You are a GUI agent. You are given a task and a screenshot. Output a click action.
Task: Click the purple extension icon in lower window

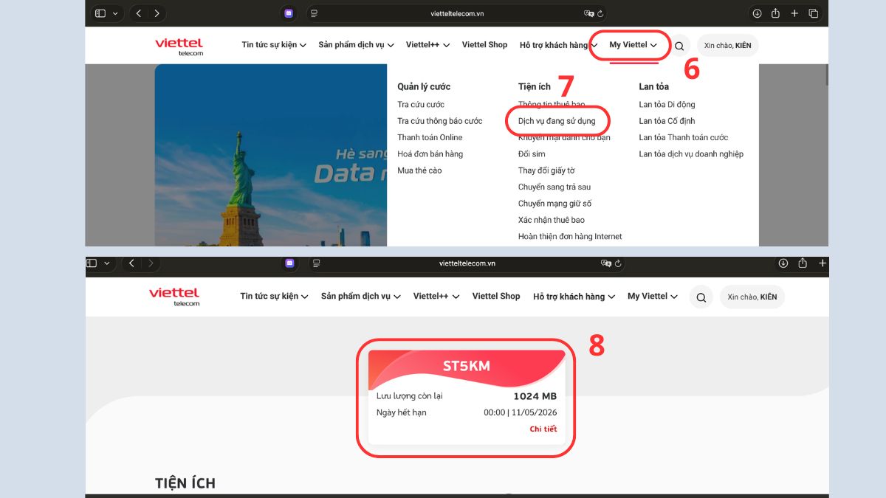(x=290, y=263)
